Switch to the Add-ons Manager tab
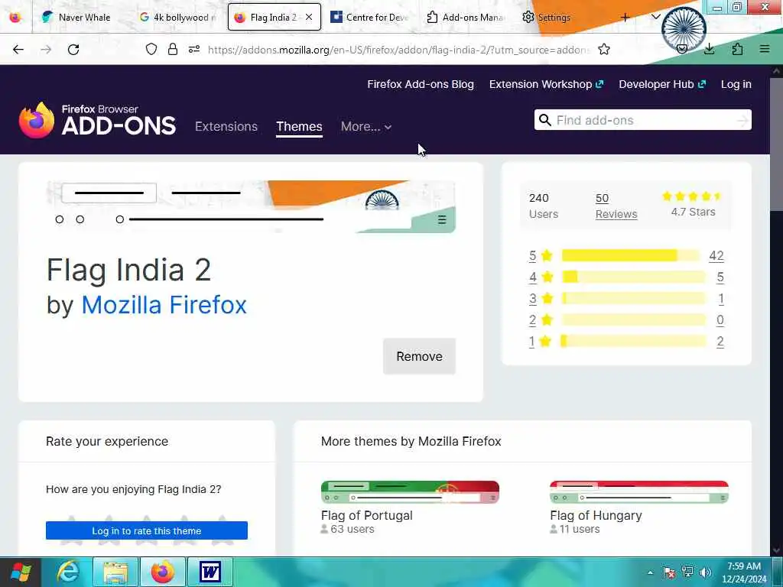 pyautogui.click(x=466, y=18)
